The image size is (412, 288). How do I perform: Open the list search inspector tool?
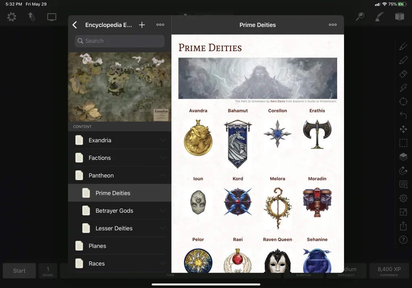(x=403, y=184)
